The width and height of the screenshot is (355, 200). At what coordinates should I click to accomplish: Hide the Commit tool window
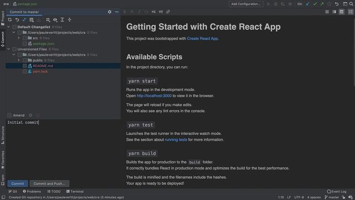116,12
